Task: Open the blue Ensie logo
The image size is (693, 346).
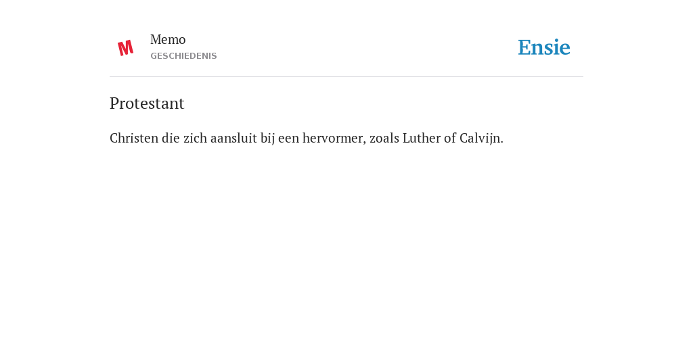Action: (x=544, y=47)
